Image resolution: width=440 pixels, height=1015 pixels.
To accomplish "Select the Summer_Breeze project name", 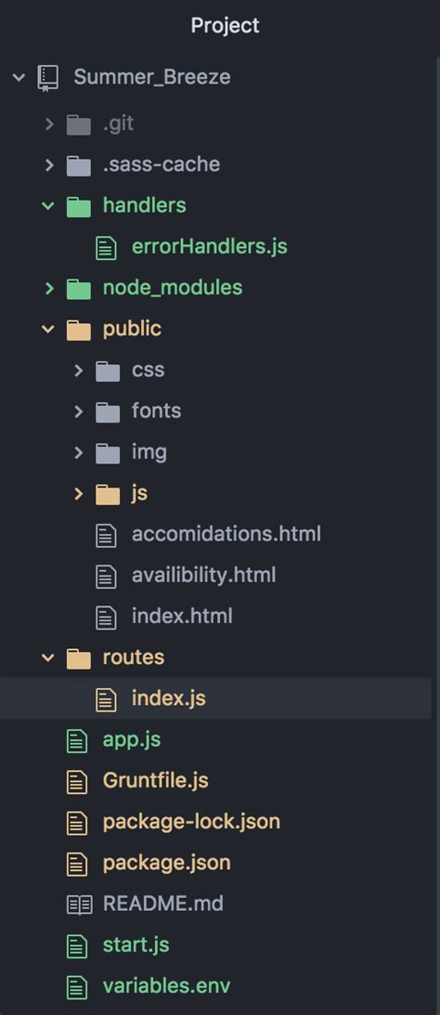I will [152, 78].
